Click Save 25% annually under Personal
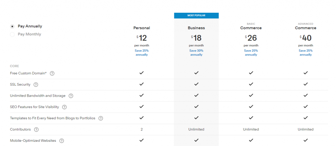 click(x=141, y=53)
